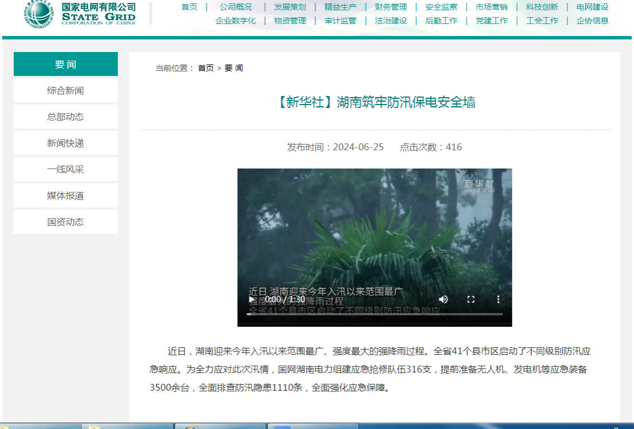Select the 要闻 sidebar header
Image resolution: width=634 pixels, height=429 pixels.
point(66,64)
